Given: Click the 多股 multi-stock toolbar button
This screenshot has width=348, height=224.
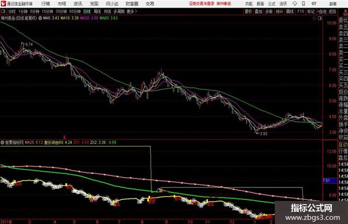Looking at the screenshot, I should [269, 11].
